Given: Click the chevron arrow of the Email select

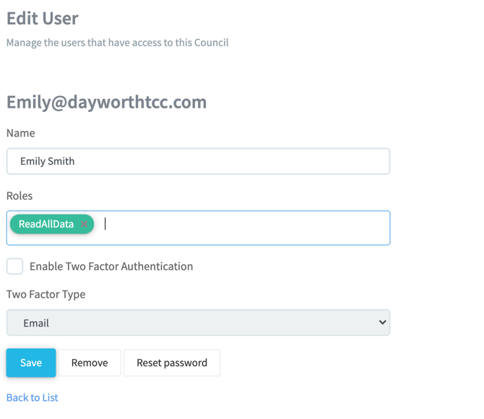Looking at the screenshot, I should pyautogui.click(x=382, y=322).
